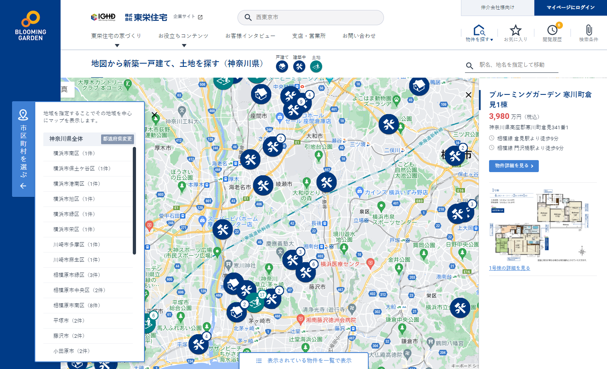The width and height of the screenshot is (607, 369).
Task: Open the お客様インタビュー menu item
Action: pos(251,36)
